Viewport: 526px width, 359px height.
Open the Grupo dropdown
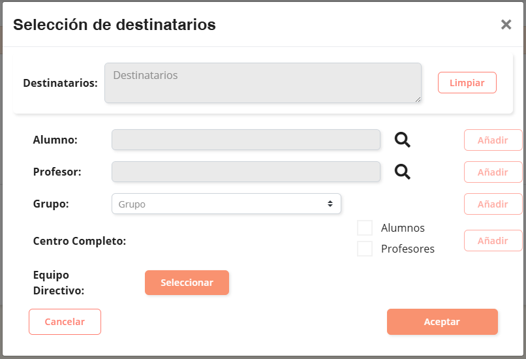226,204
